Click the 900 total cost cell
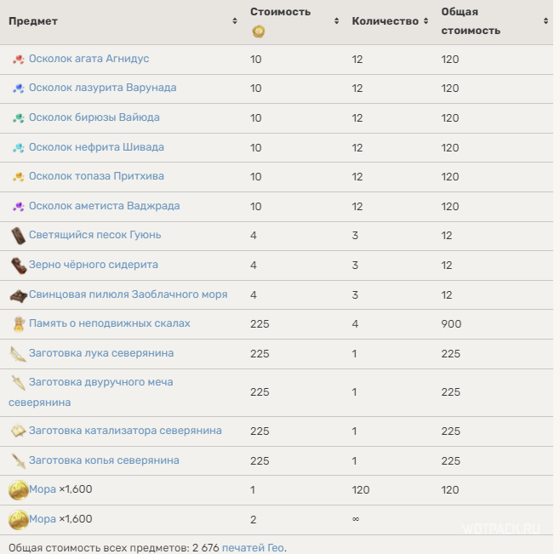The height and width of the screenshot is (554, 560). point(451,324)
